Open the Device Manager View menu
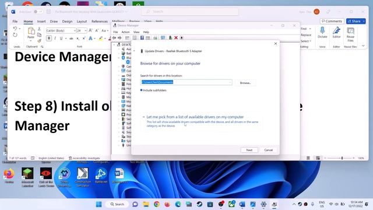The width and height of the screenshot is (373, 210). (136, 32)
